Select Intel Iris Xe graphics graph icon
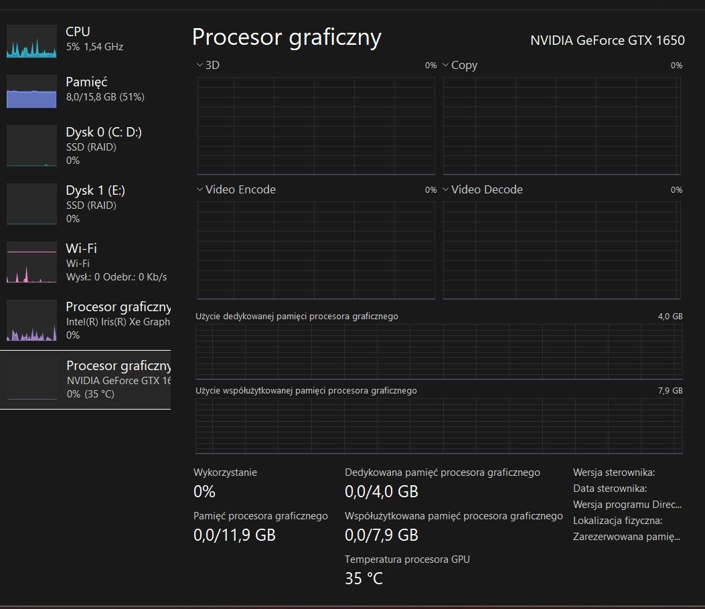705x609 pixels. tap(31, 321)
